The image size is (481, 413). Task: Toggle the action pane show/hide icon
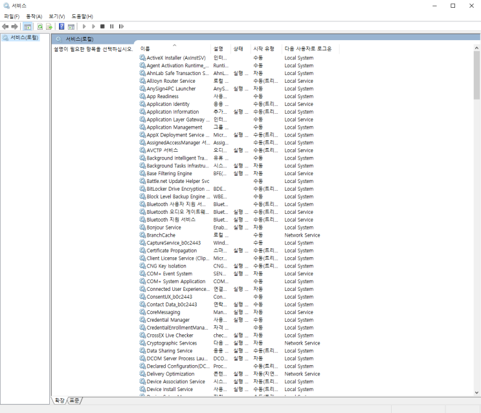coord(71,26)
